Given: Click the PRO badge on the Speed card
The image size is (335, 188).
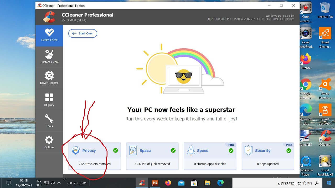Looking at the screenshot, I should tap(231, 145).
